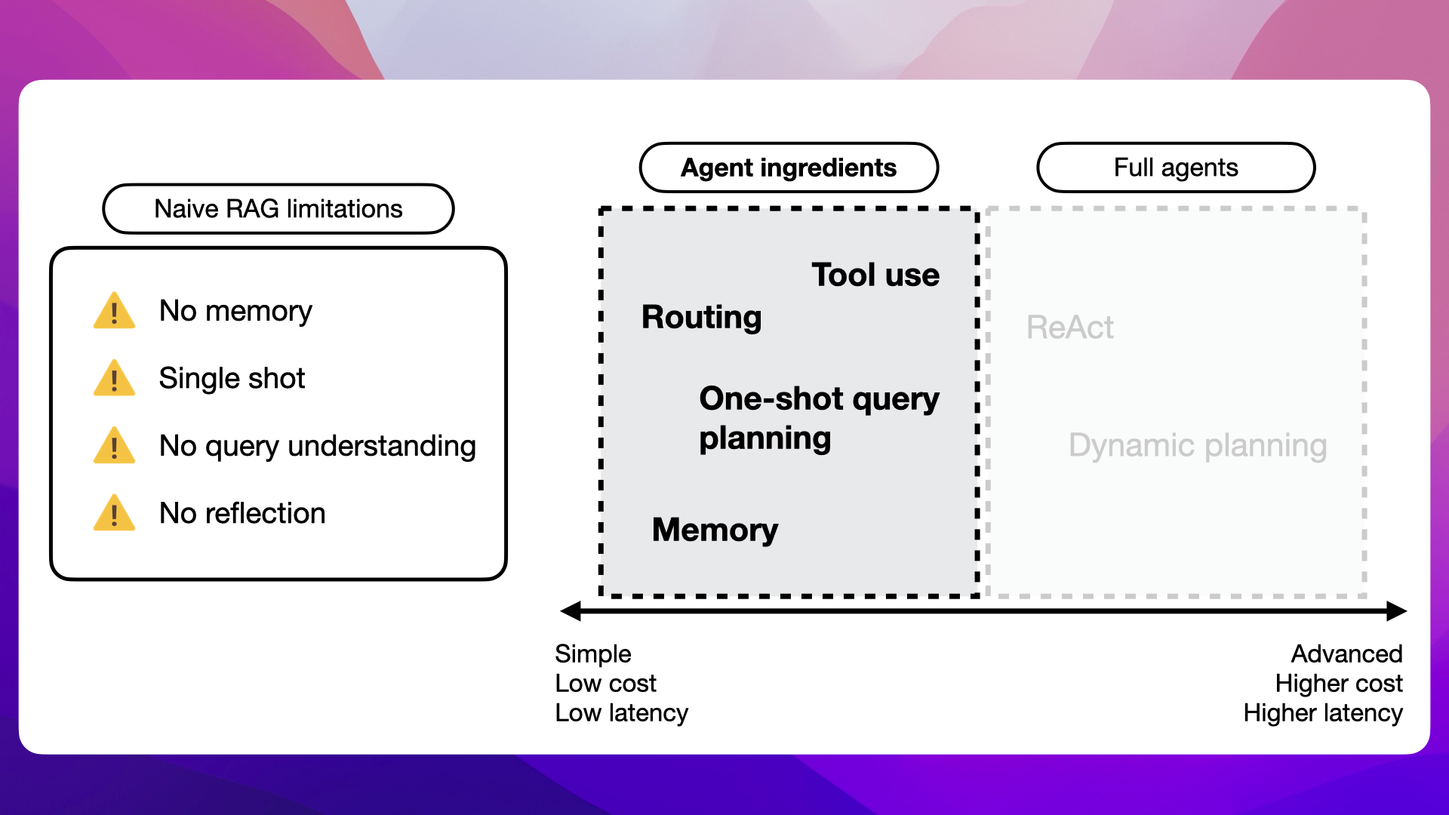Click the warning icon beside No query understanding
The height and width of the screenshot is (815, 1449).
[x=114, y=445]
